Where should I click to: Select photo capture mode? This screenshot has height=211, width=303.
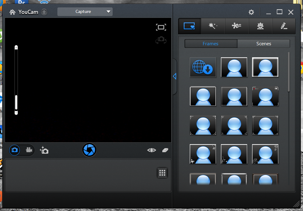[x=15, y=150]
